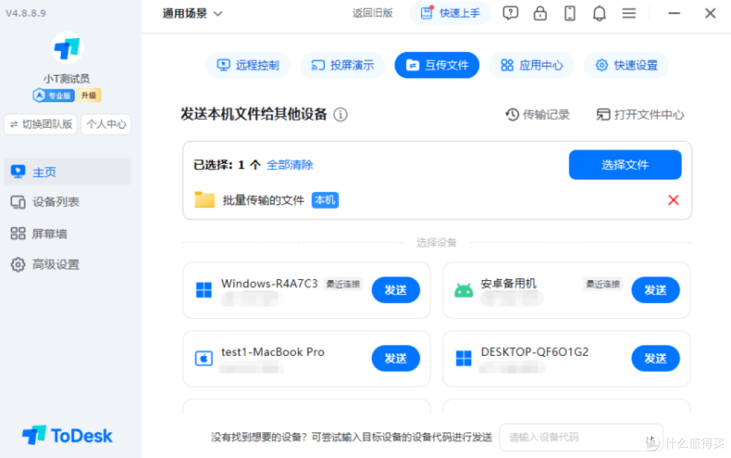Open the 快速上手 quick start guide
The image size is (731, 458).
(x=450, y=13)
